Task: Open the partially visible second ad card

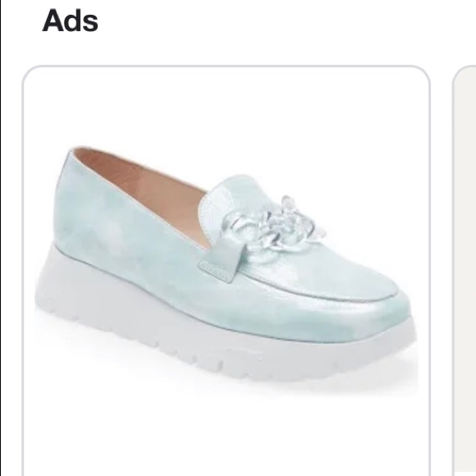Action: click(x=465, y=270)
